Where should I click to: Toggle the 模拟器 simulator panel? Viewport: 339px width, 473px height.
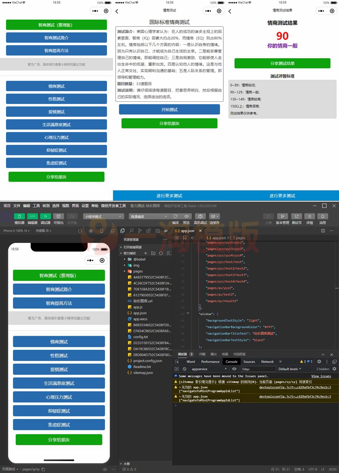coord(19,216)
